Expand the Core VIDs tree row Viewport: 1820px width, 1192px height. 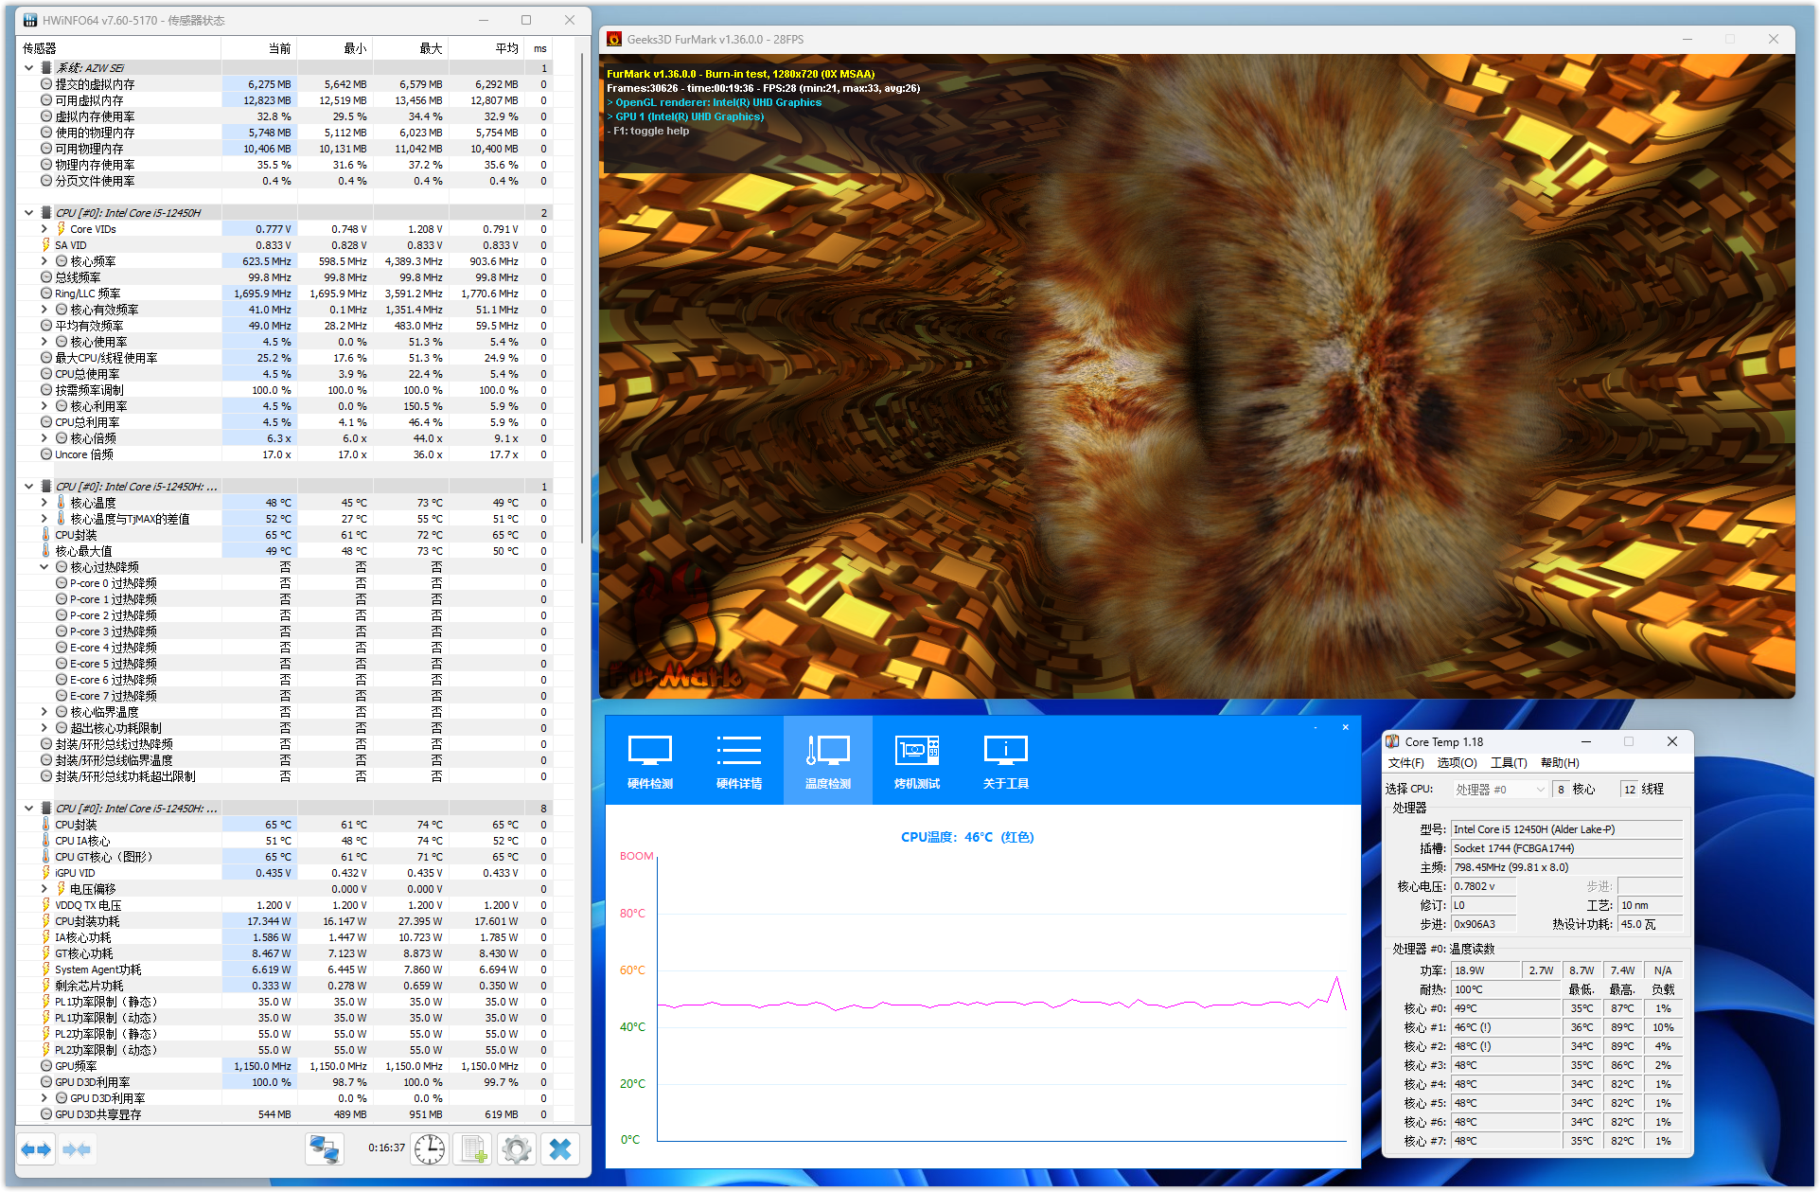44,229
